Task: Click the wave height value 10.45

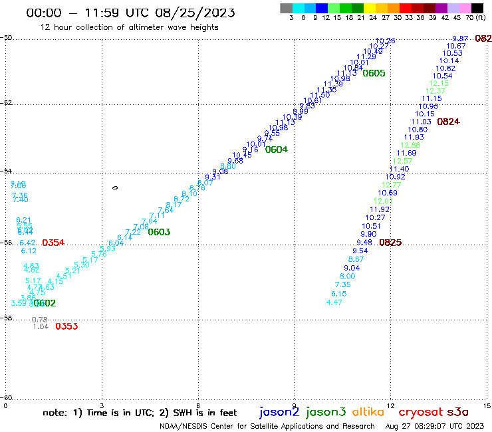Action: click(x=242, y=155)
